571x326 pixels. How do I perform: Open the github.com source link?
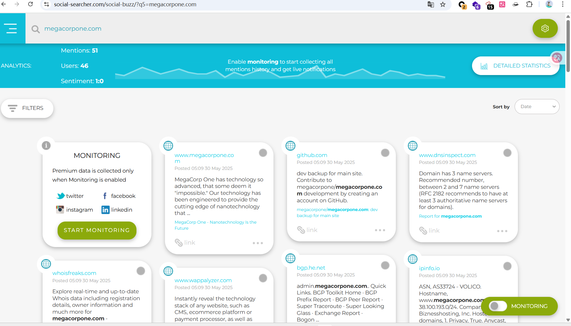click(312, 155)
